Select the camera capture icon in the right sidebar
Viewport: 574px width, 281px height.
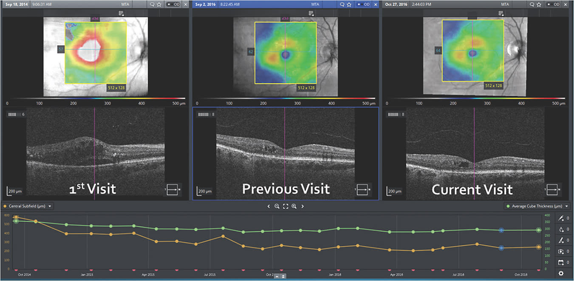[x=560, y=251]
